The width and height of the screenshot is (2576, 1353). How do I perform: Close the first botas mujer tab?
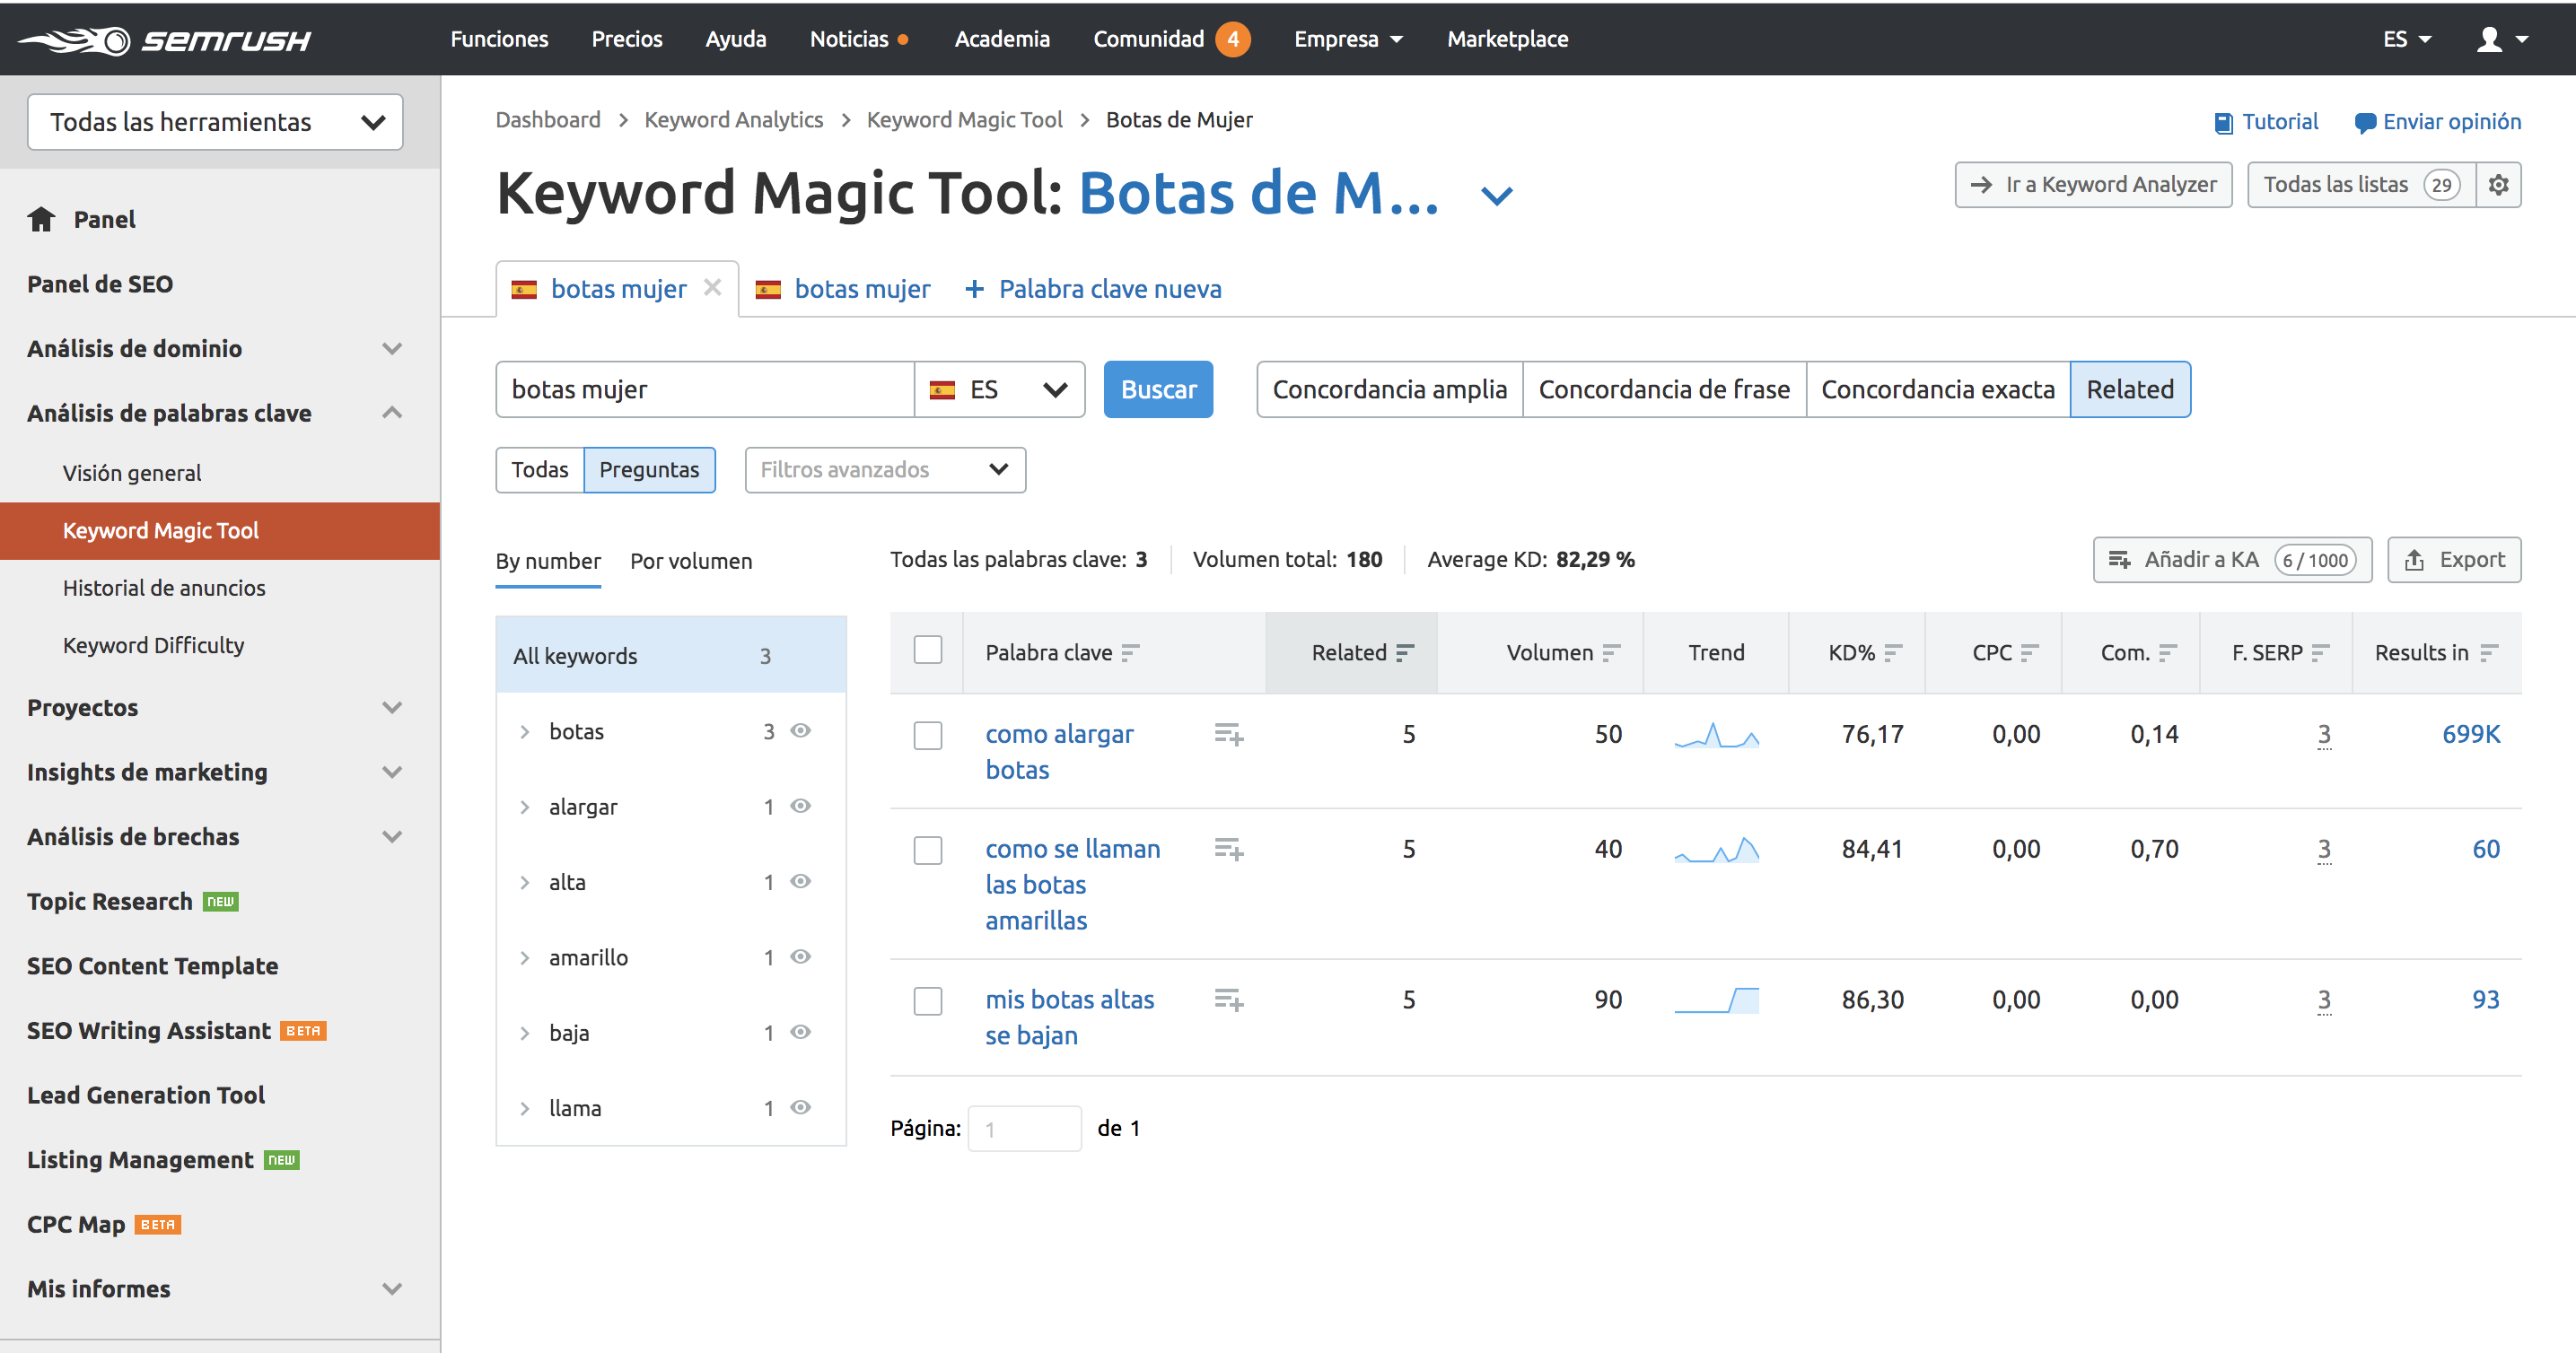pos(712,288)
